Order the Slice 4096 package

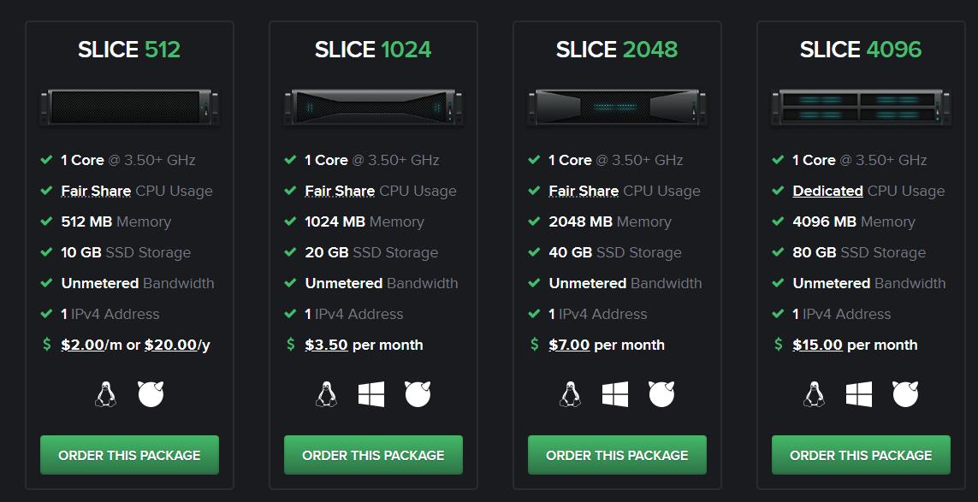click(862, 455)
